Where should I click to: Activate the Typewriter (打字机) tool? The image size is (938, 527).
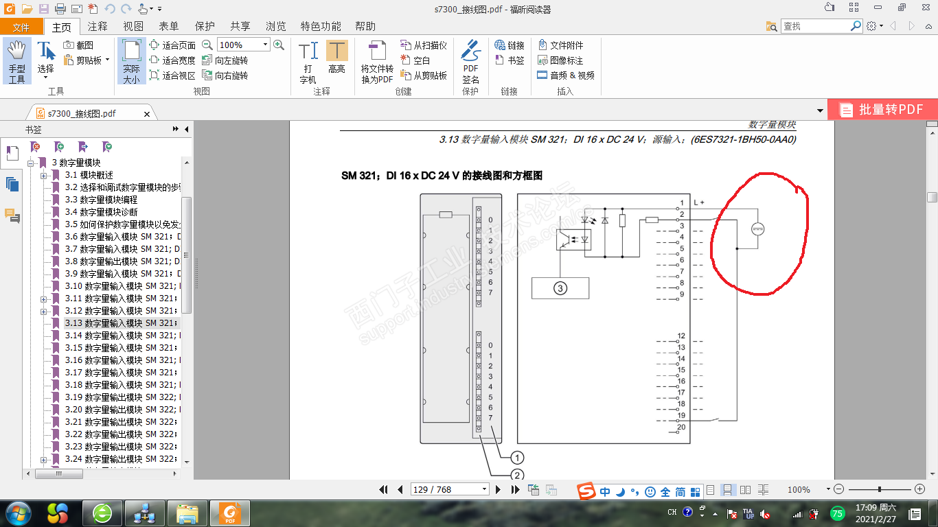tap(308, 62)
